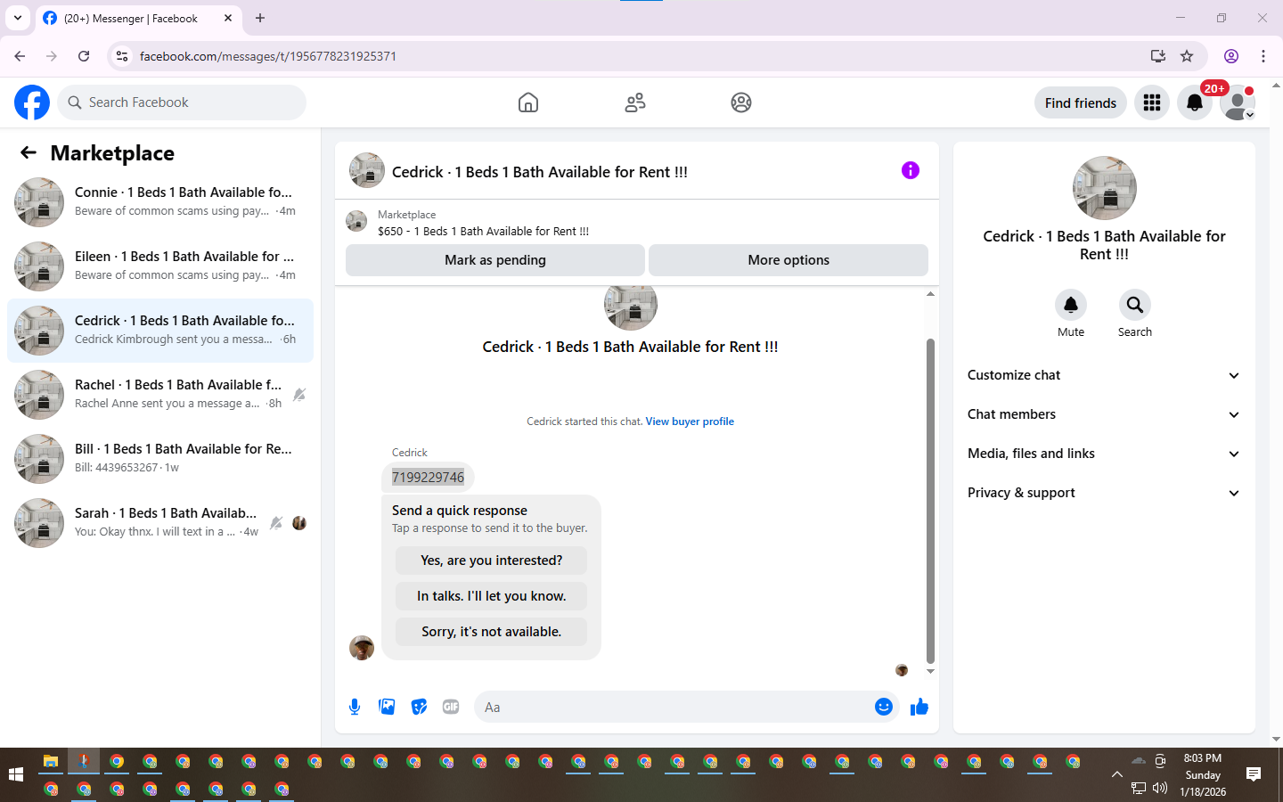The image size is (1283, 802).
Task: Click the Find friends button
Action: [1081, 102]
